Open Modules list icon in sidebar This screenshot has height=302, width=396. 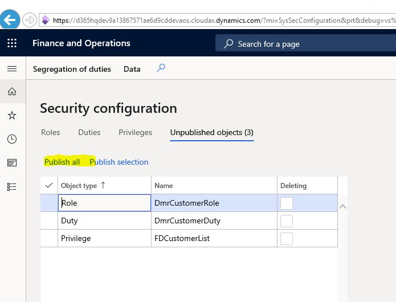pyautogui.click(x=12, y=187)
